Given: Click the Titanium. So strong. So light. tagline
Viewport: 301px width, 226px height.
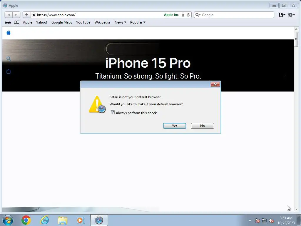Looking at the screenshot, I should pyautogui.click(x=148, y=76).
